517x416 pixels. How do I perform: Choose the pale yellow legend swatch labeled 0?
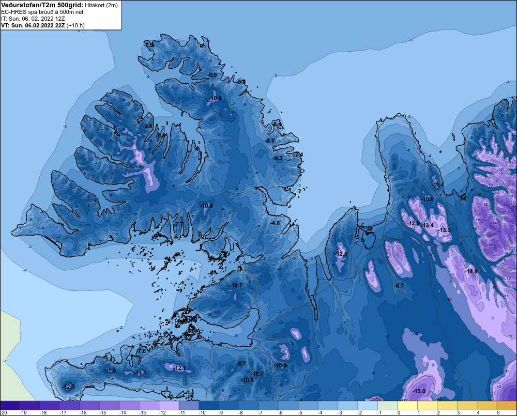[x=407, y=406]
